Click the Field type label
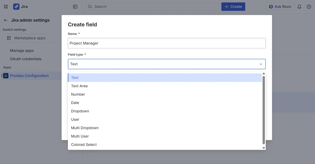Image resolution: width=315 pixels, height=164 pixels. pyautogui.click(x=75, y=55)
